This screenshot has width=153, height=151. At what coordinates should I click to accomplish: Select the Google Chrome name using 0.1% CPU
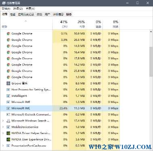(22, 34)
